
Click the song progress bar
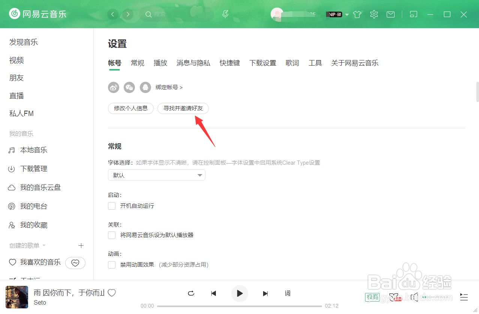[239, 306]
